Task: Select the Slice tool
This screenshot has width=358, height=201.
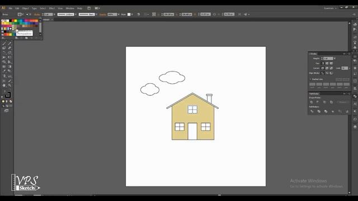Action: 10,80
